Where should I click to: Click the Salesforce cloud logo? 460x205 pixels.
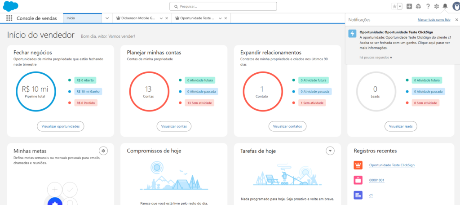[10, 6]
